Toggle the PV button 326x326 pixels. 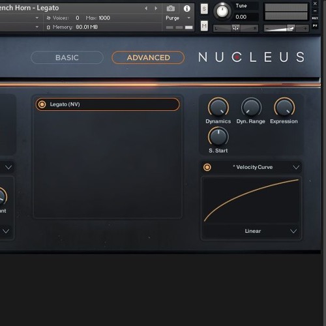click(315, 25)
